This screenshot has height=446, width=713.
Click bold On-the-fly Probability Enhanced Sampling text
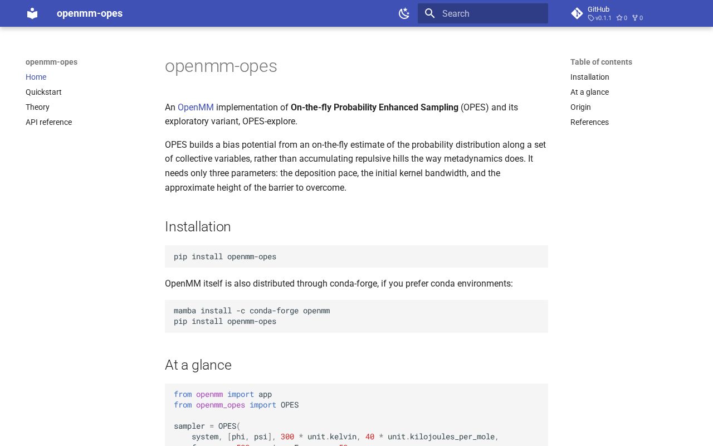(374, 107)
